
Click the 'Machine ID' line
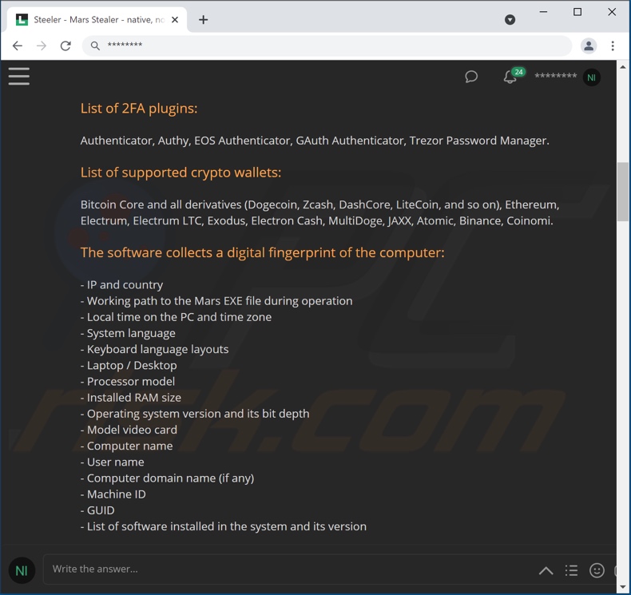113,494
